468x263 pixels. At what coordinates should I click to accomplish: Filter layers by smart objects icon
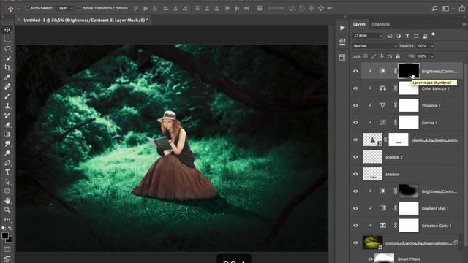(425, 36)
